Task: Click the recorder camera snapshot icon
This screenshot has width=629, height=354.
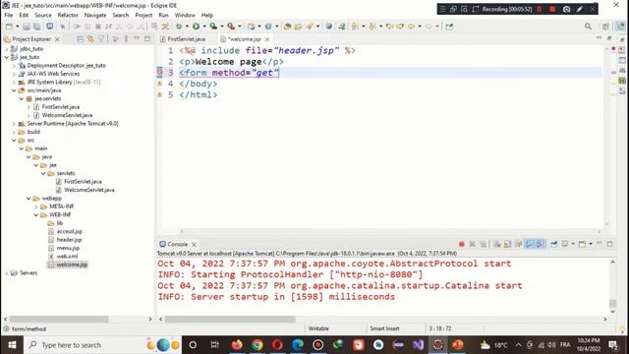Action: point(566,9)
